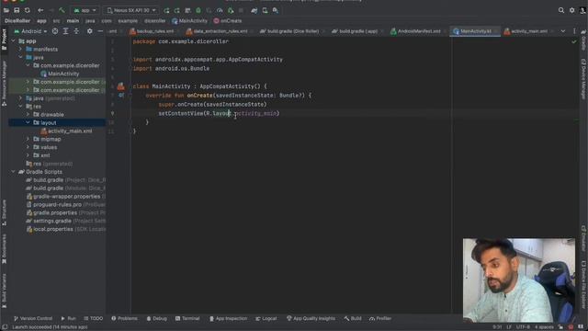Switch to build.gradle (Dice Roller) tab
The image size is (588, 331).
tap(289, 31)
